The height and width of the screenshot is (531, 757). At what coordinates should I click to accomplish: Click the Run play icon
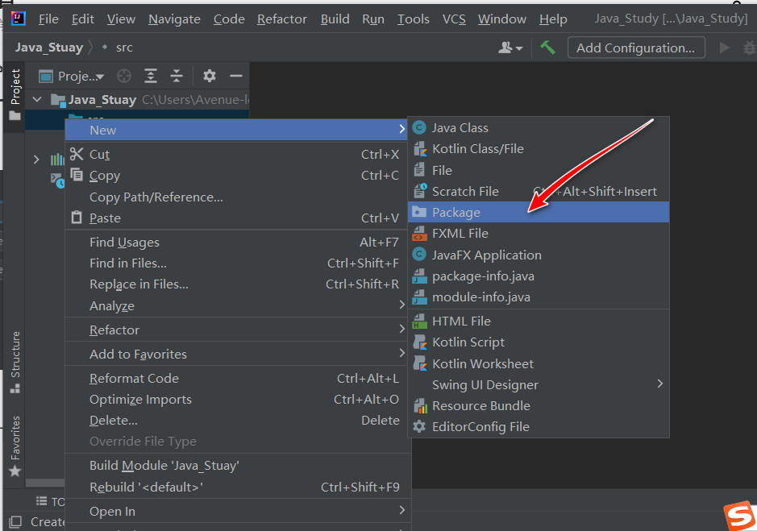[x=724, y=48]
